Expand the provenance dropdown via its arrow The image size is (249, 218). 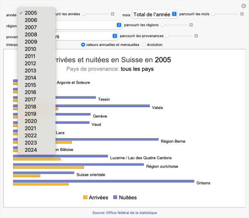(115, 36)
